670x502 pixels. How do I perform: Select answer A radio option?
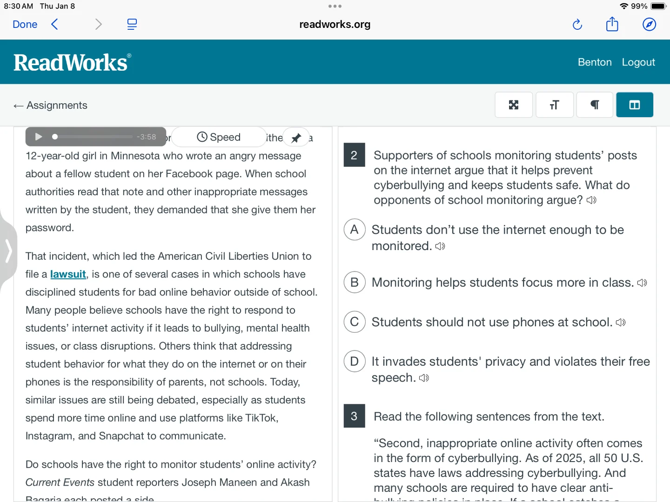click(x=355, y=230)
